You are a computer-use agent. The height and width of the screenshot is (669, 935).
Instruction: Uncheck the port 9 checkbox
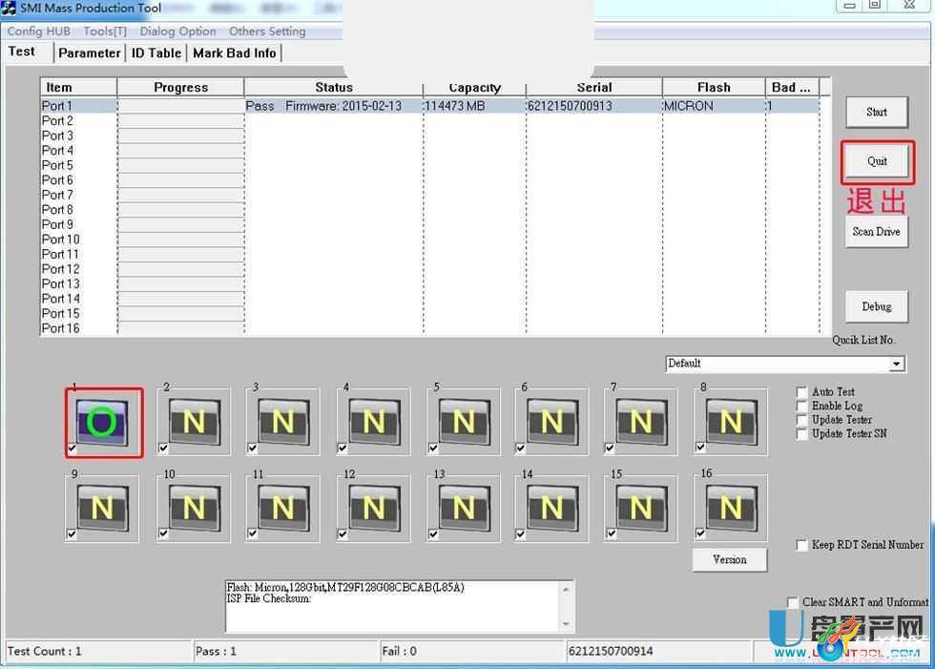tap(72, 534)
